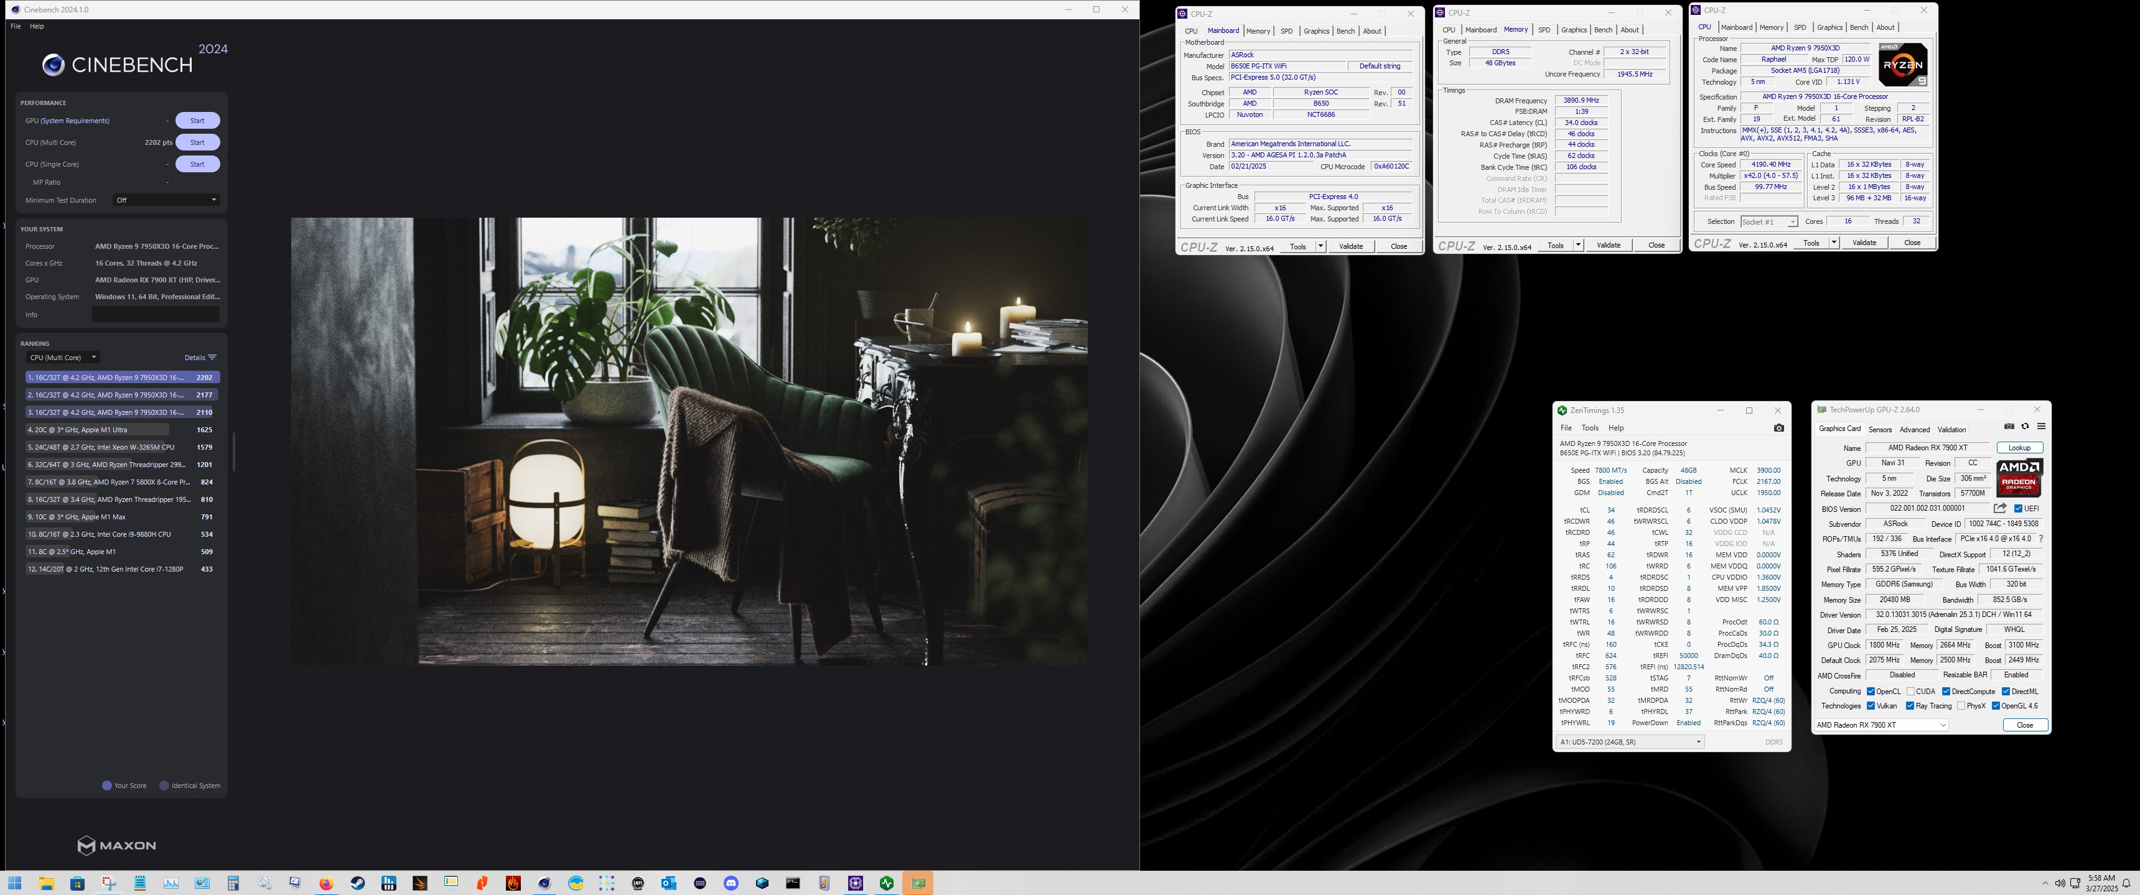This screenshot has width=2140, height=895.
Task: Click Validate in Memory CPU-Z window
Action: point(1609,245)
